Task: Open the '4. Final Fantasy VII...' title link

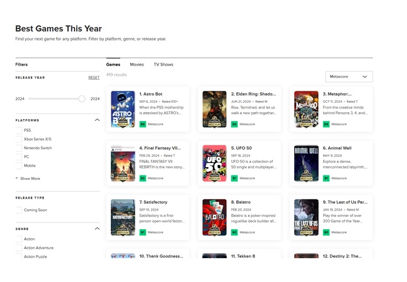Action: [x=160, y=148]
